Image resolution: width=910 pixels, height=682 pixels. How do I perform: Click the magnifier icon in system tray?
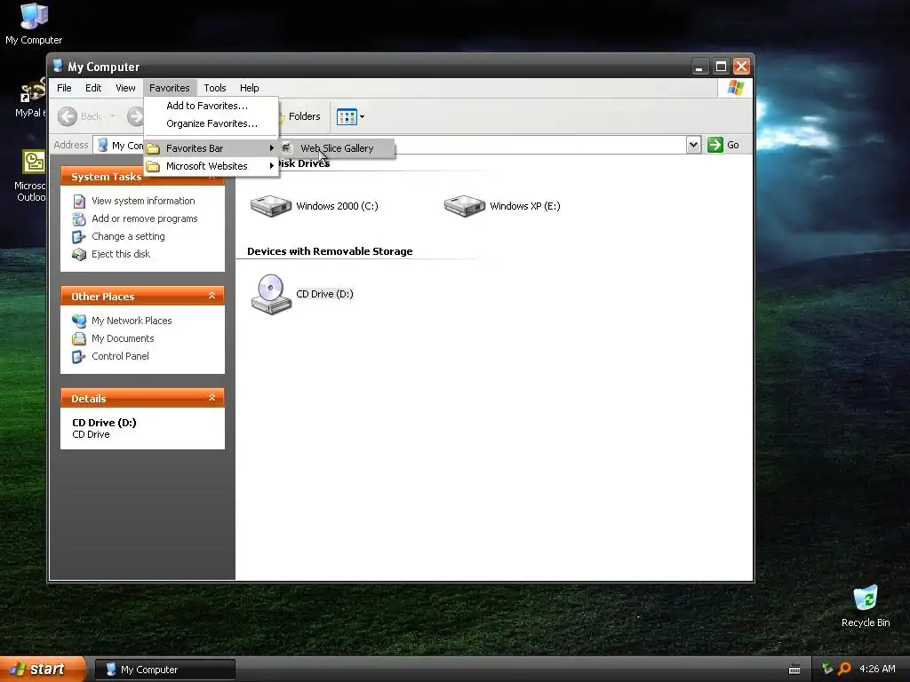(844, 669)
